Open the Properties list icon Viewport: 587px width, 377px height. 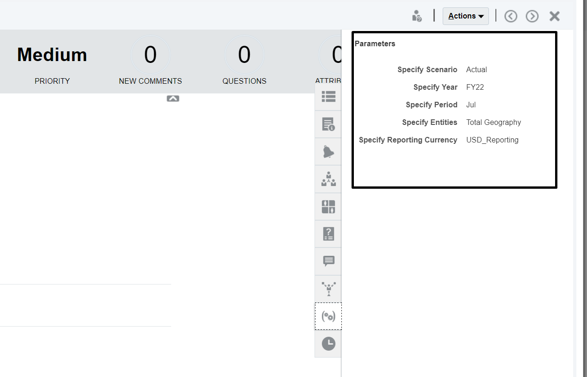click(x=328, y=96)
